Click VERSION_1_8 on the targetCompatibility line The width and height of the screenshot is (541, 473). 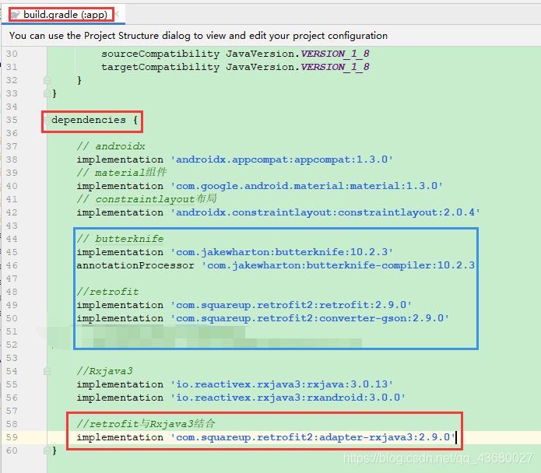click(335, 67)
